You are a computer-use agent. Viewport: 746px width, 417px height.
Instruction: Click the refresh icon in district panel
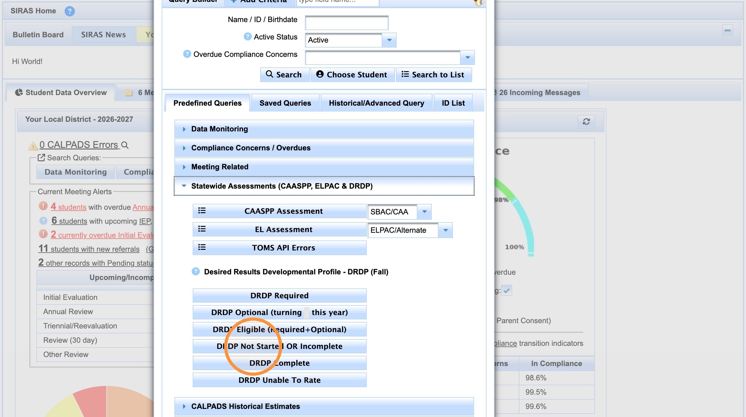pos(586,121)
